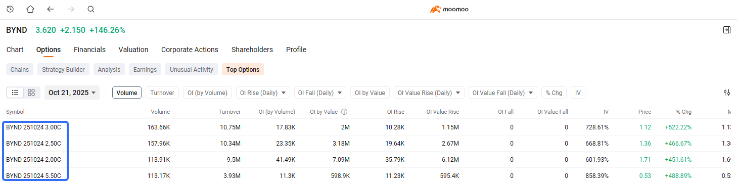Select the Options tab

tap(49, 50)
